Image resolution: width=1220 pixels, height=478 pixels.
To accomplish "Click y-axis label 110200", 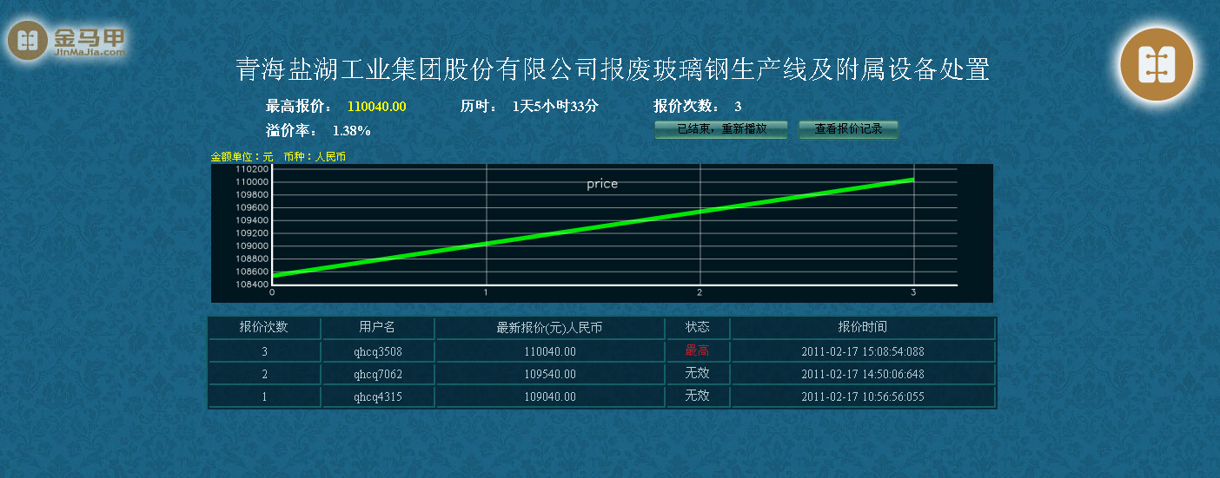I will [x=253, y=169].
